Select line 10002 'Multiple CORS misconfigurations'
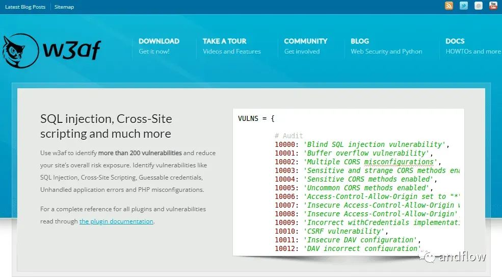Screen dimensions: 502x277 click(358, 162)
